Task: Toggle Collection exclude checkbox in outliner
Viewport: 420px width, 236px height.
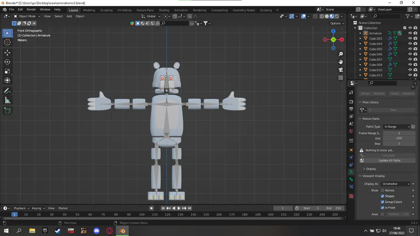Action: [405, 28]
